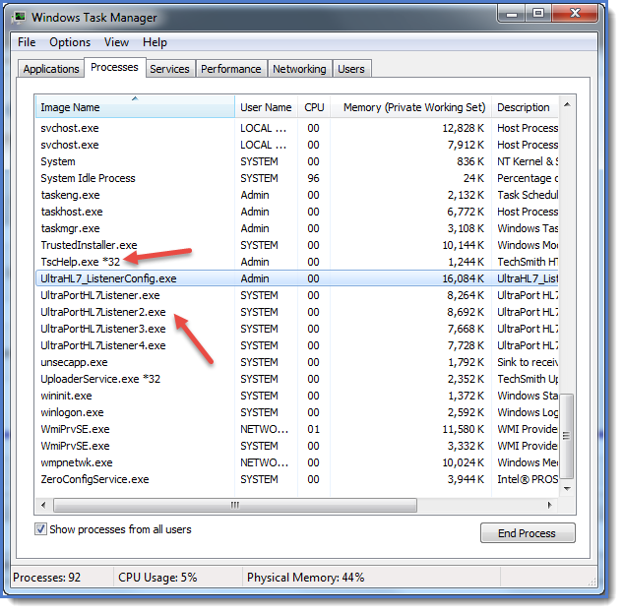
Task: Open the File menu
Action: (x=27, y=42)
